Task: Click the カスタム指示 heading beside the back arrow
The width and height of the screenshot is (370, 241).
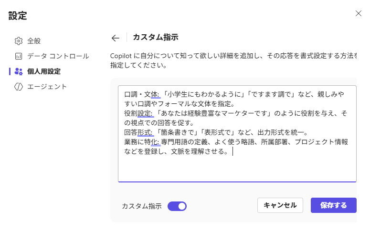Action: tap(155, 38)
